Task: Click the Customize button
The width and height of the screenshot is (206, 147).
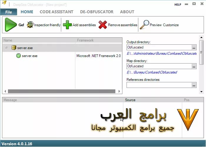Action: click(171, 25)
